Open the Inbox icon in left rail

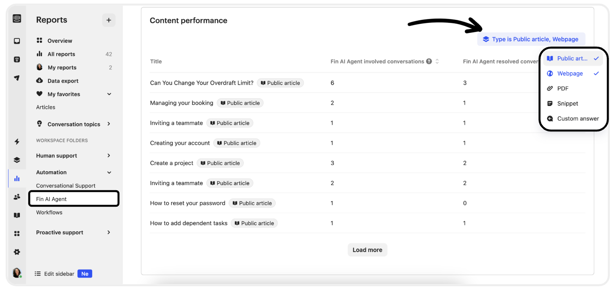pos(17,41)
